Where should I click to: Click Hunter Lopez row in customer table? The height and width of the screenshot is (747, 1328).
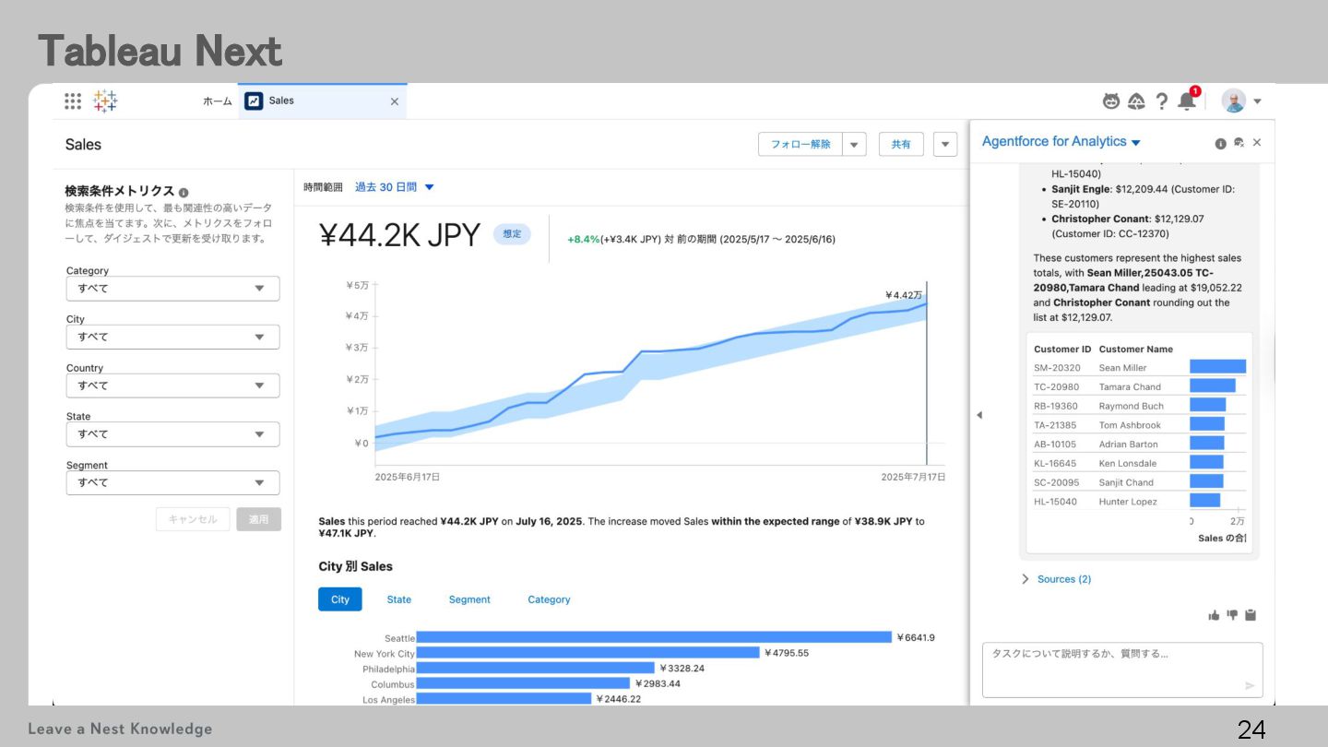pyautogui.click(x=1139, y=502)
